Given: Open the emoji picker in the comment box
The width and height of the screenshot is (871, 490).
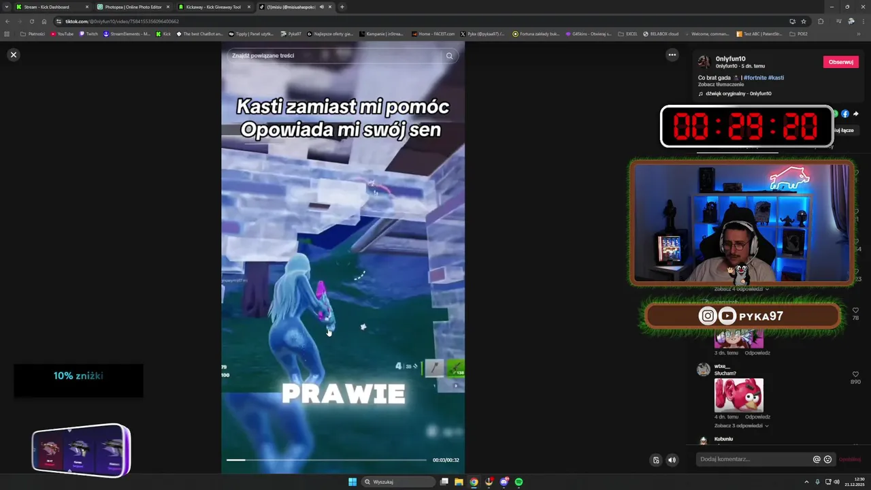Looking at the screenshot, I should 827,459.
